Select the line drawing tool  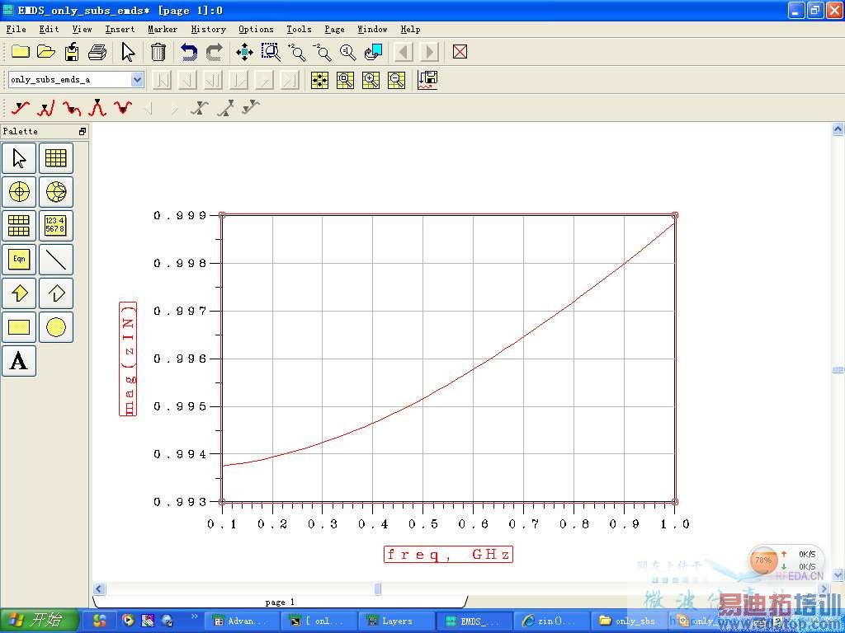click(x=56, y=260)
